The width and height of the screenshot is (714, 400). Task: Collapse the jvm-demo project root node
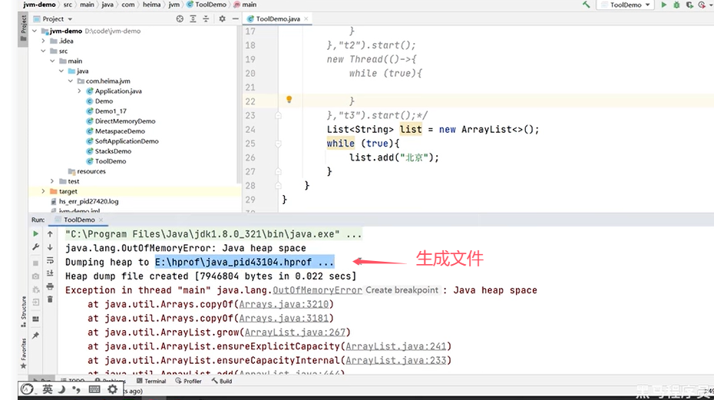[35, 31]
